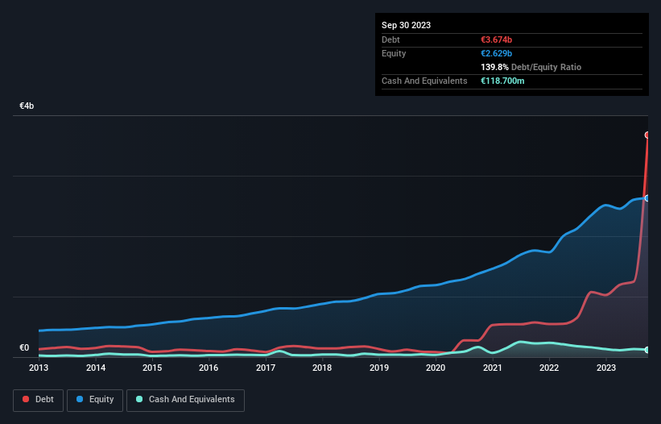Click the 2021 x-axis label
This screenshot has height=424, width=661.
coord(493,368)
